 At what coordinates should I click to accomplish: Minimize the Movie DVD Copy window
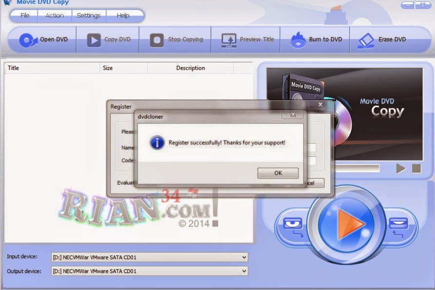click(407, 5)
